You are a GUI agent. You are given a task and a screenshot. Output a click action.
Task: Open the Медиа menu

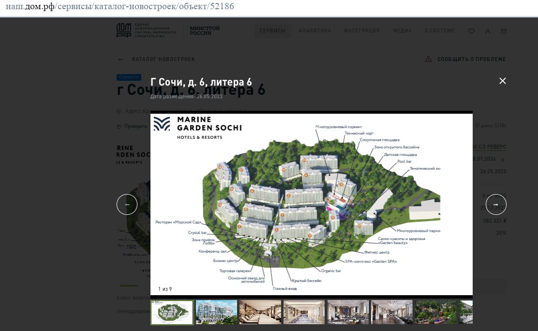coord(402,30)
